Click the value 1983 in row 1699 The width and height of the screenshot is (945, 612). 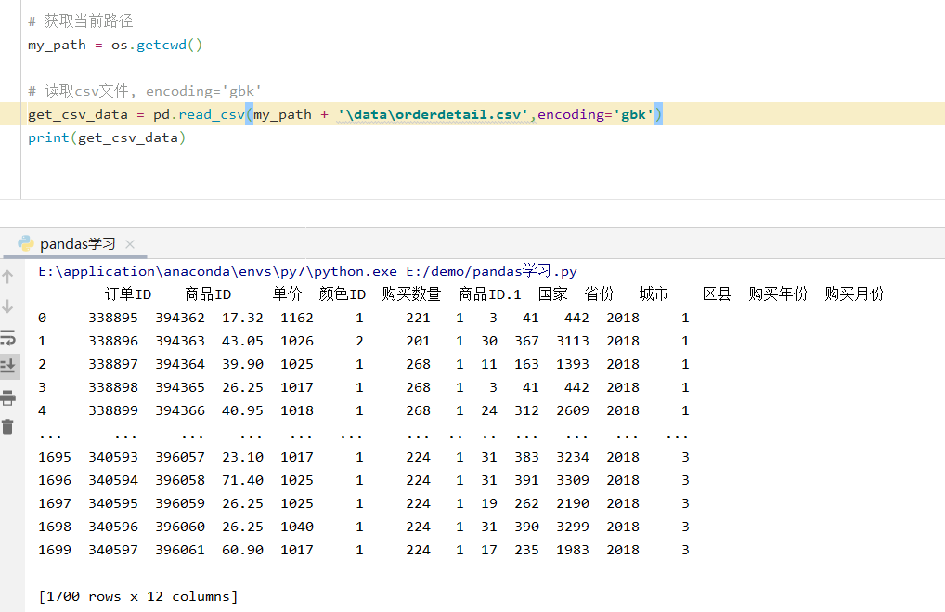573,550
